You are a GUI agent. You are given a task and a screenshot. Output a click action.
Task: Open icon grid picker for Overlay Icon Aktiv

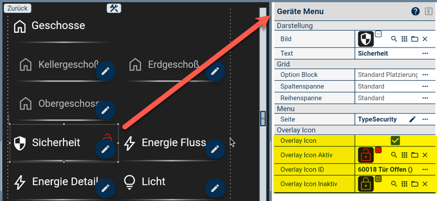[404, 155]
